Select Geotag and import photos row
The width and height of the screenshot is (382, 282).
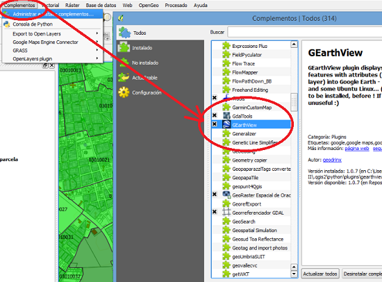pyautogui.click(x=251, y=248)
